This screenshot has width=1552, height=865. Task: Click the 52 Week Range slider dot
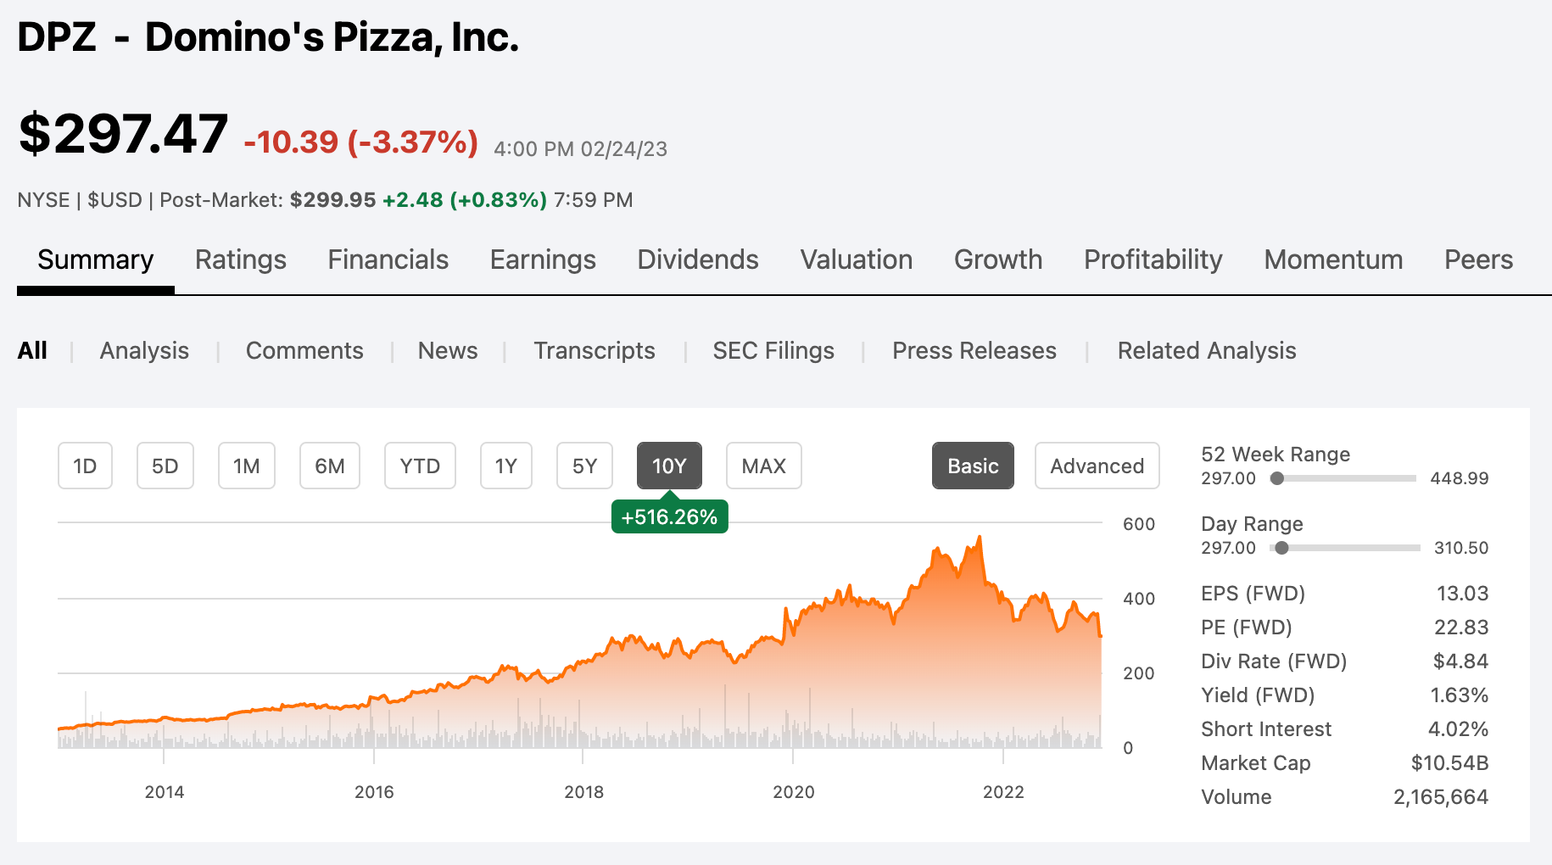[1277, 478]
